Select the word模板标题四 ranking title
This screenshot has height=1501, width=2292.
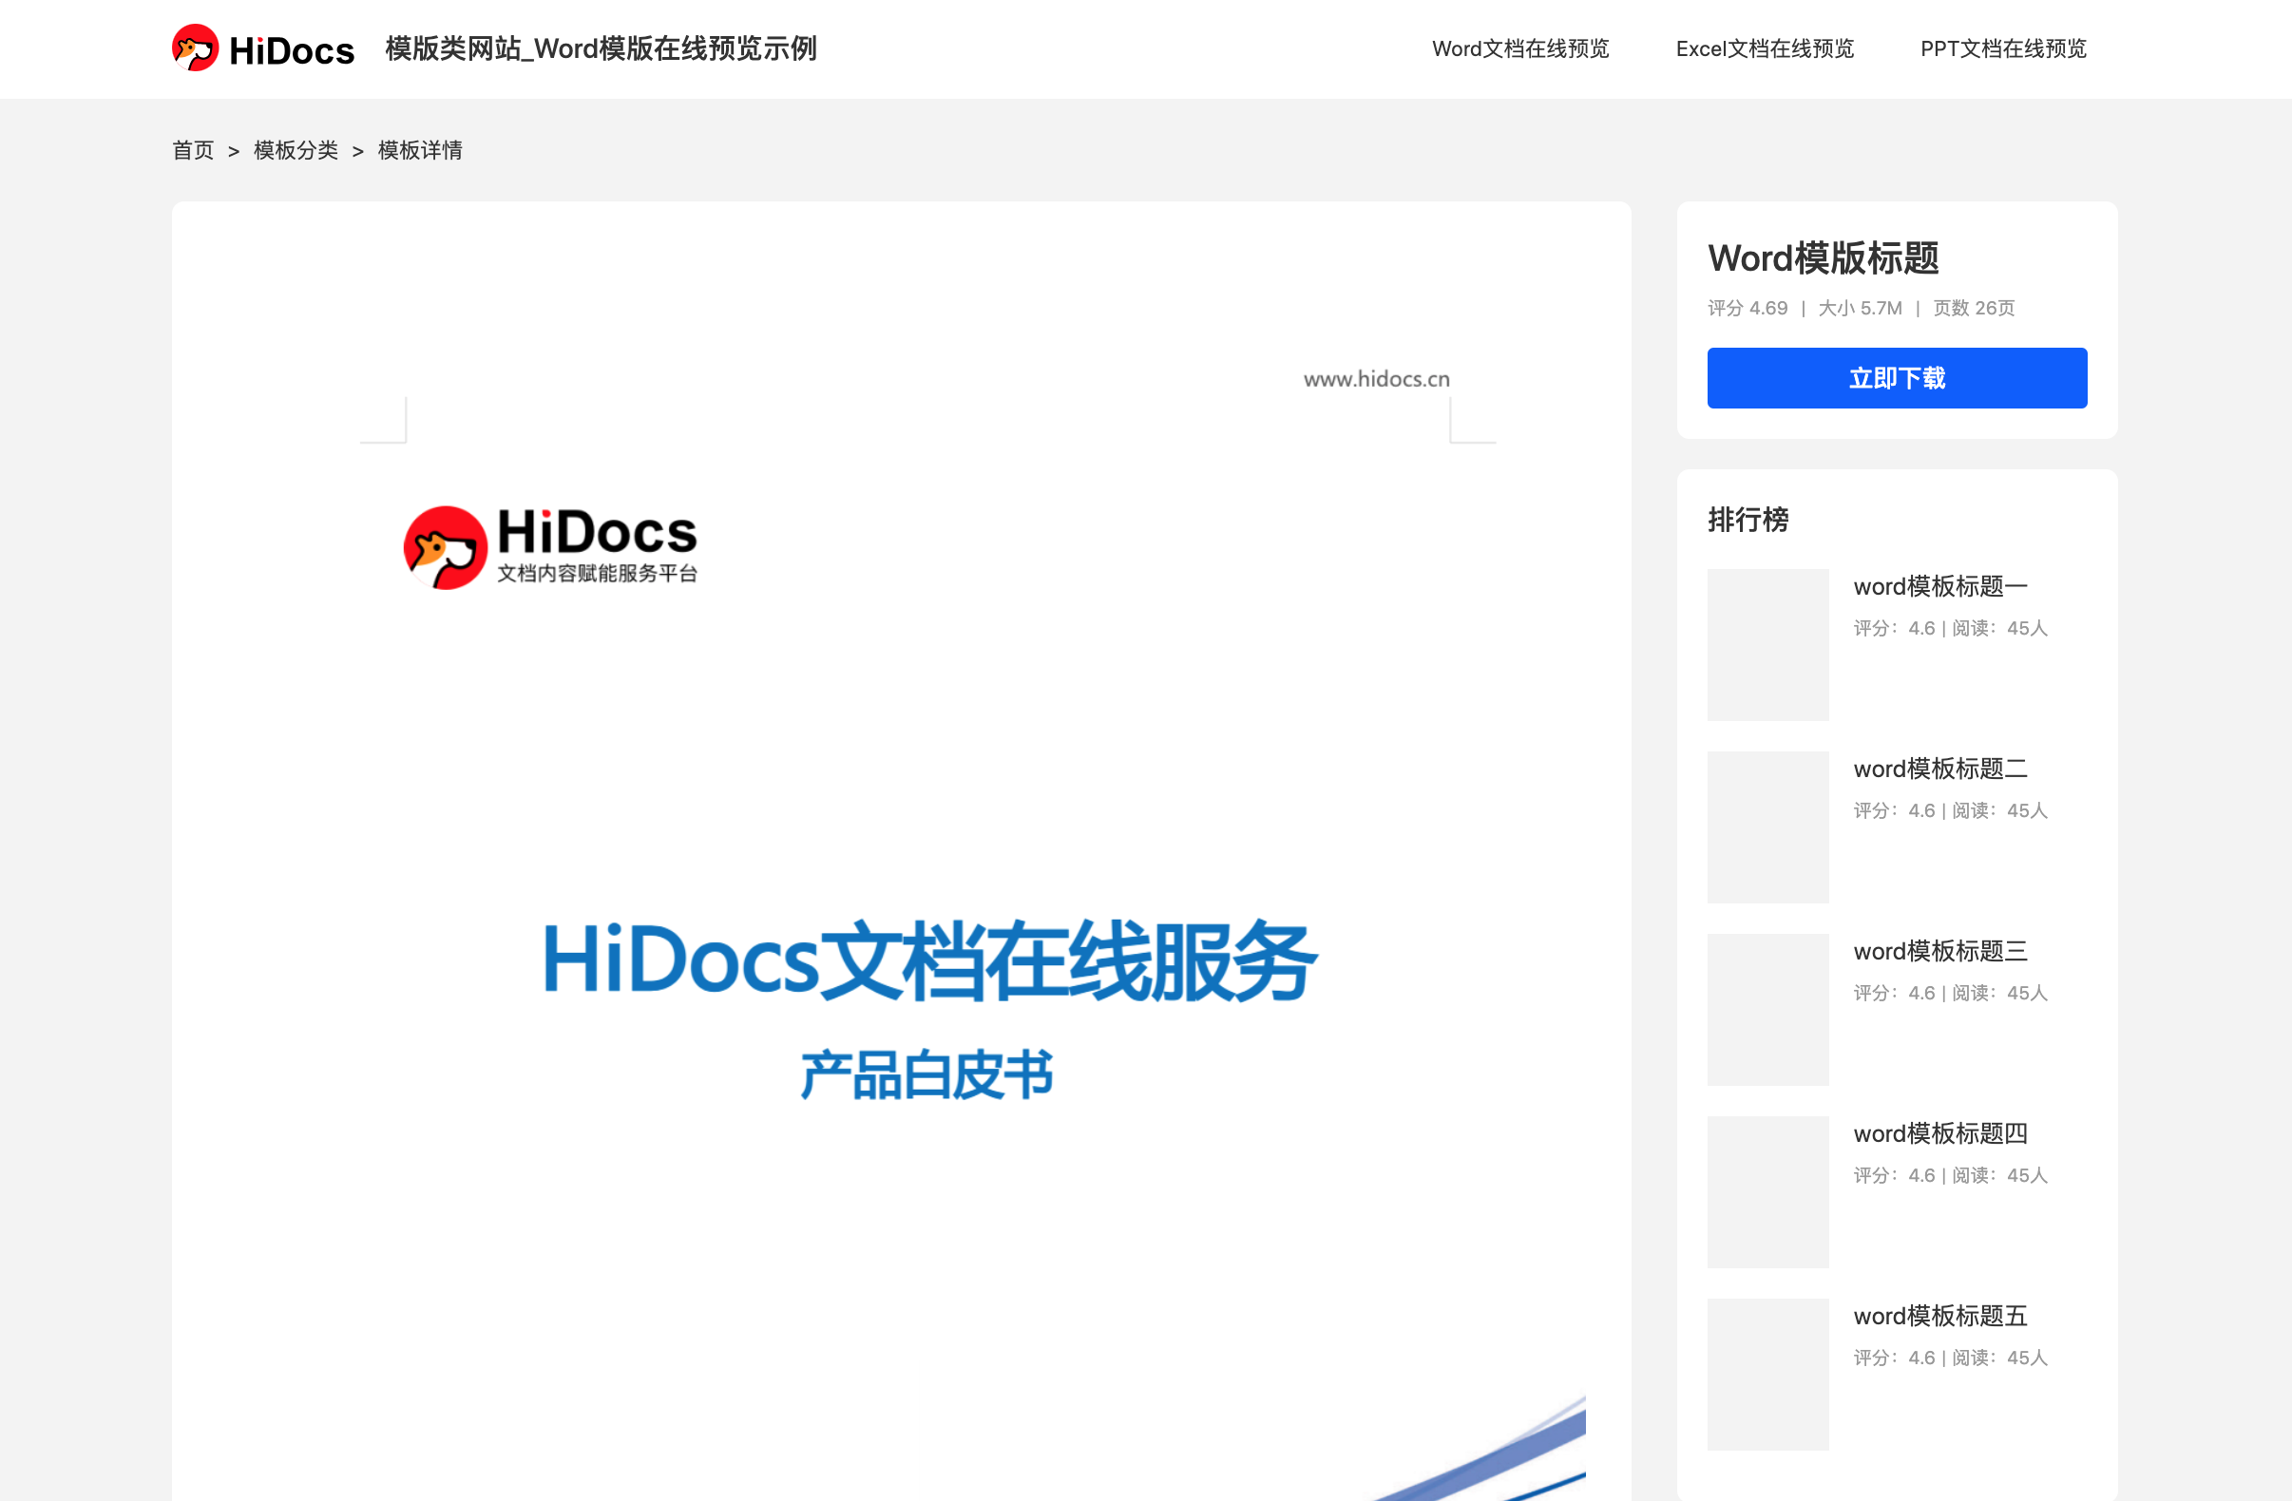pos(1939,1133)
